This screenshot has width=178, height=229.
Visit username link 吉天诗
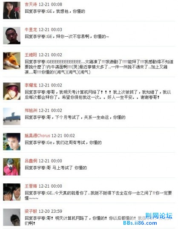click(x=31, y=4)
